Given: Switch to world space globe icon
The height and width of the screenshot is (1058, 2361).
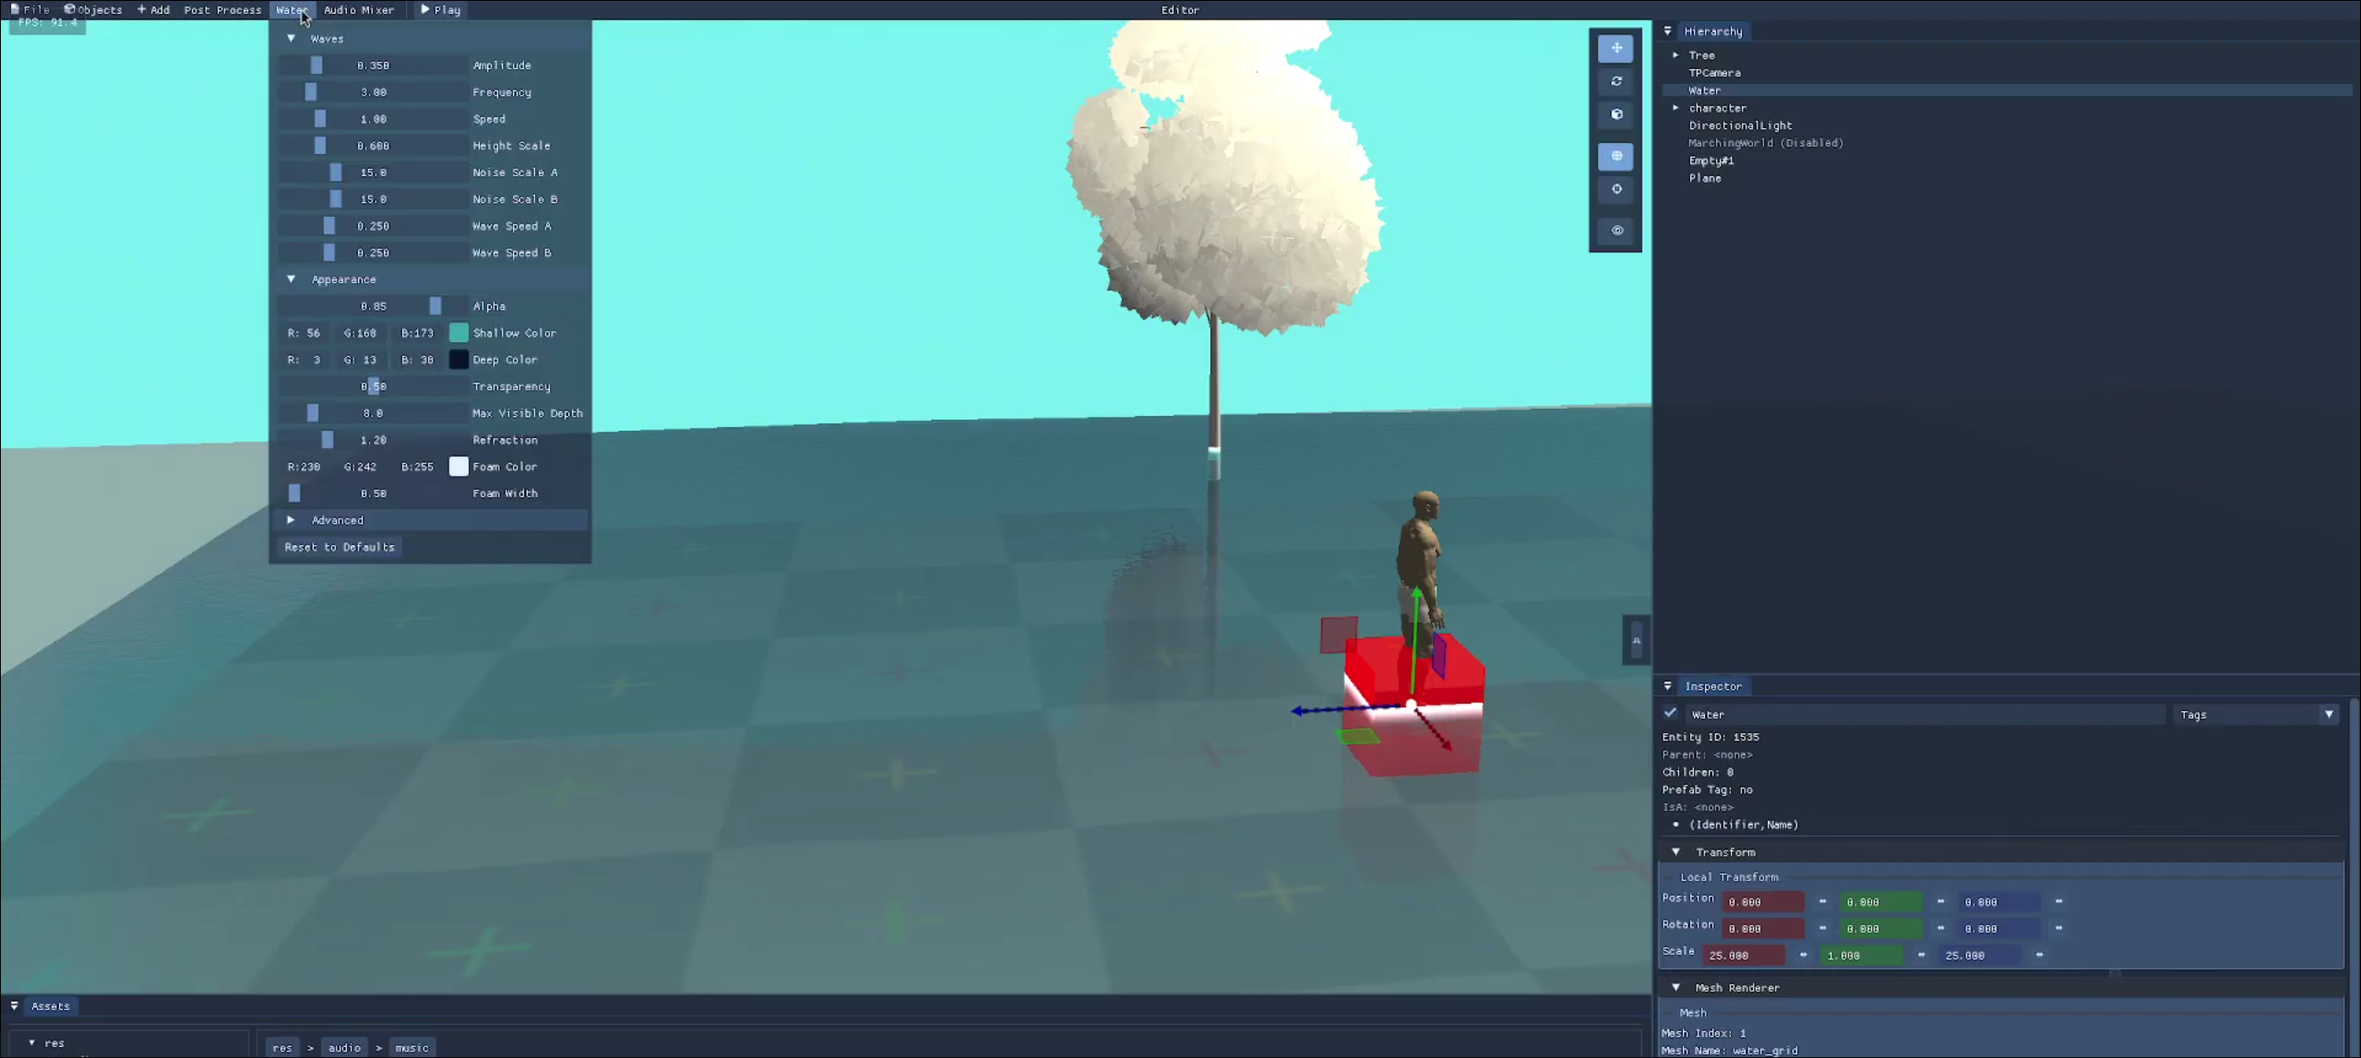Looking at the screenshot, I should coord(1616,156).
